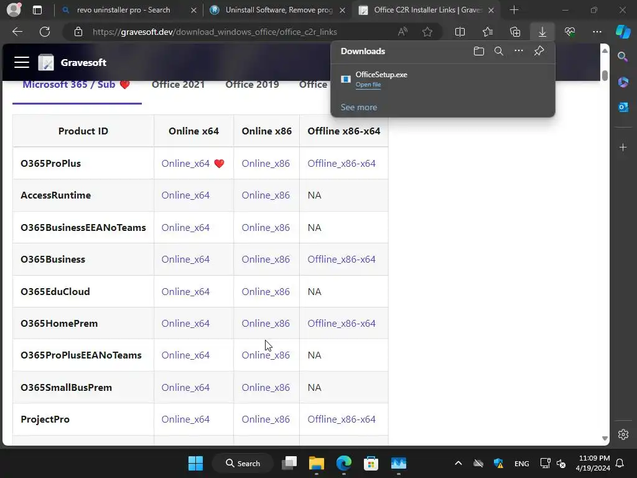Download O365ProPlus Offline_x86-x64 installer

pyautogui.click(x=342, y=164)
